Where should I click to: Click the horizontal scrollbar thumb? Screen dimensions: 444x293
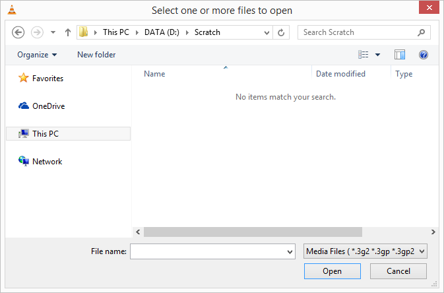(253, 232)
